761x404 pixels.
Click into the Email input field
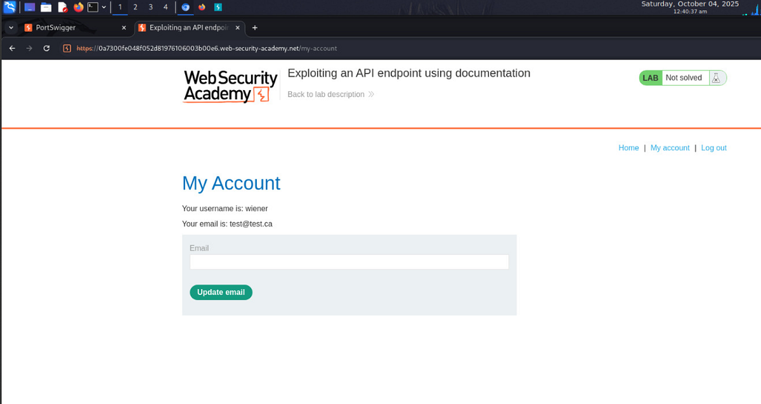click(349, 262)
